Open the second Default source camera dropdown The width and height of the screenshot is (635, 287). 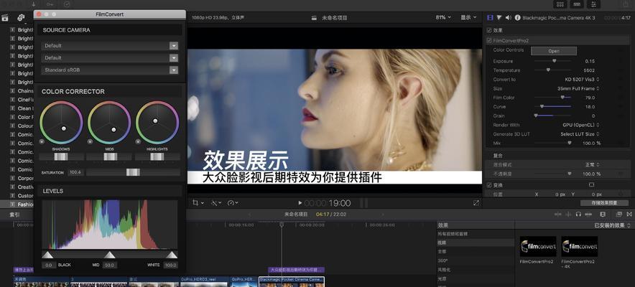(x=109, y=58)
